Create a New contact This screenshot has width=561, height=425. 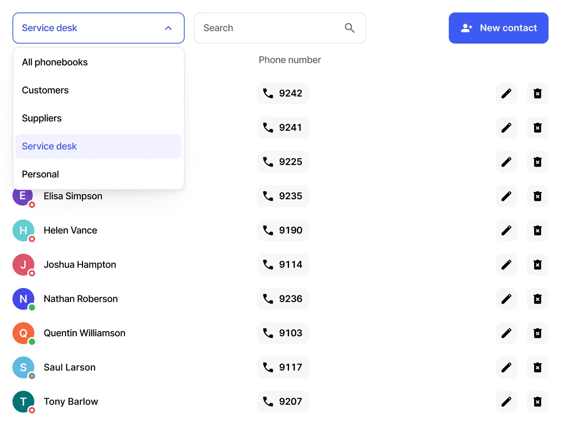498,28
